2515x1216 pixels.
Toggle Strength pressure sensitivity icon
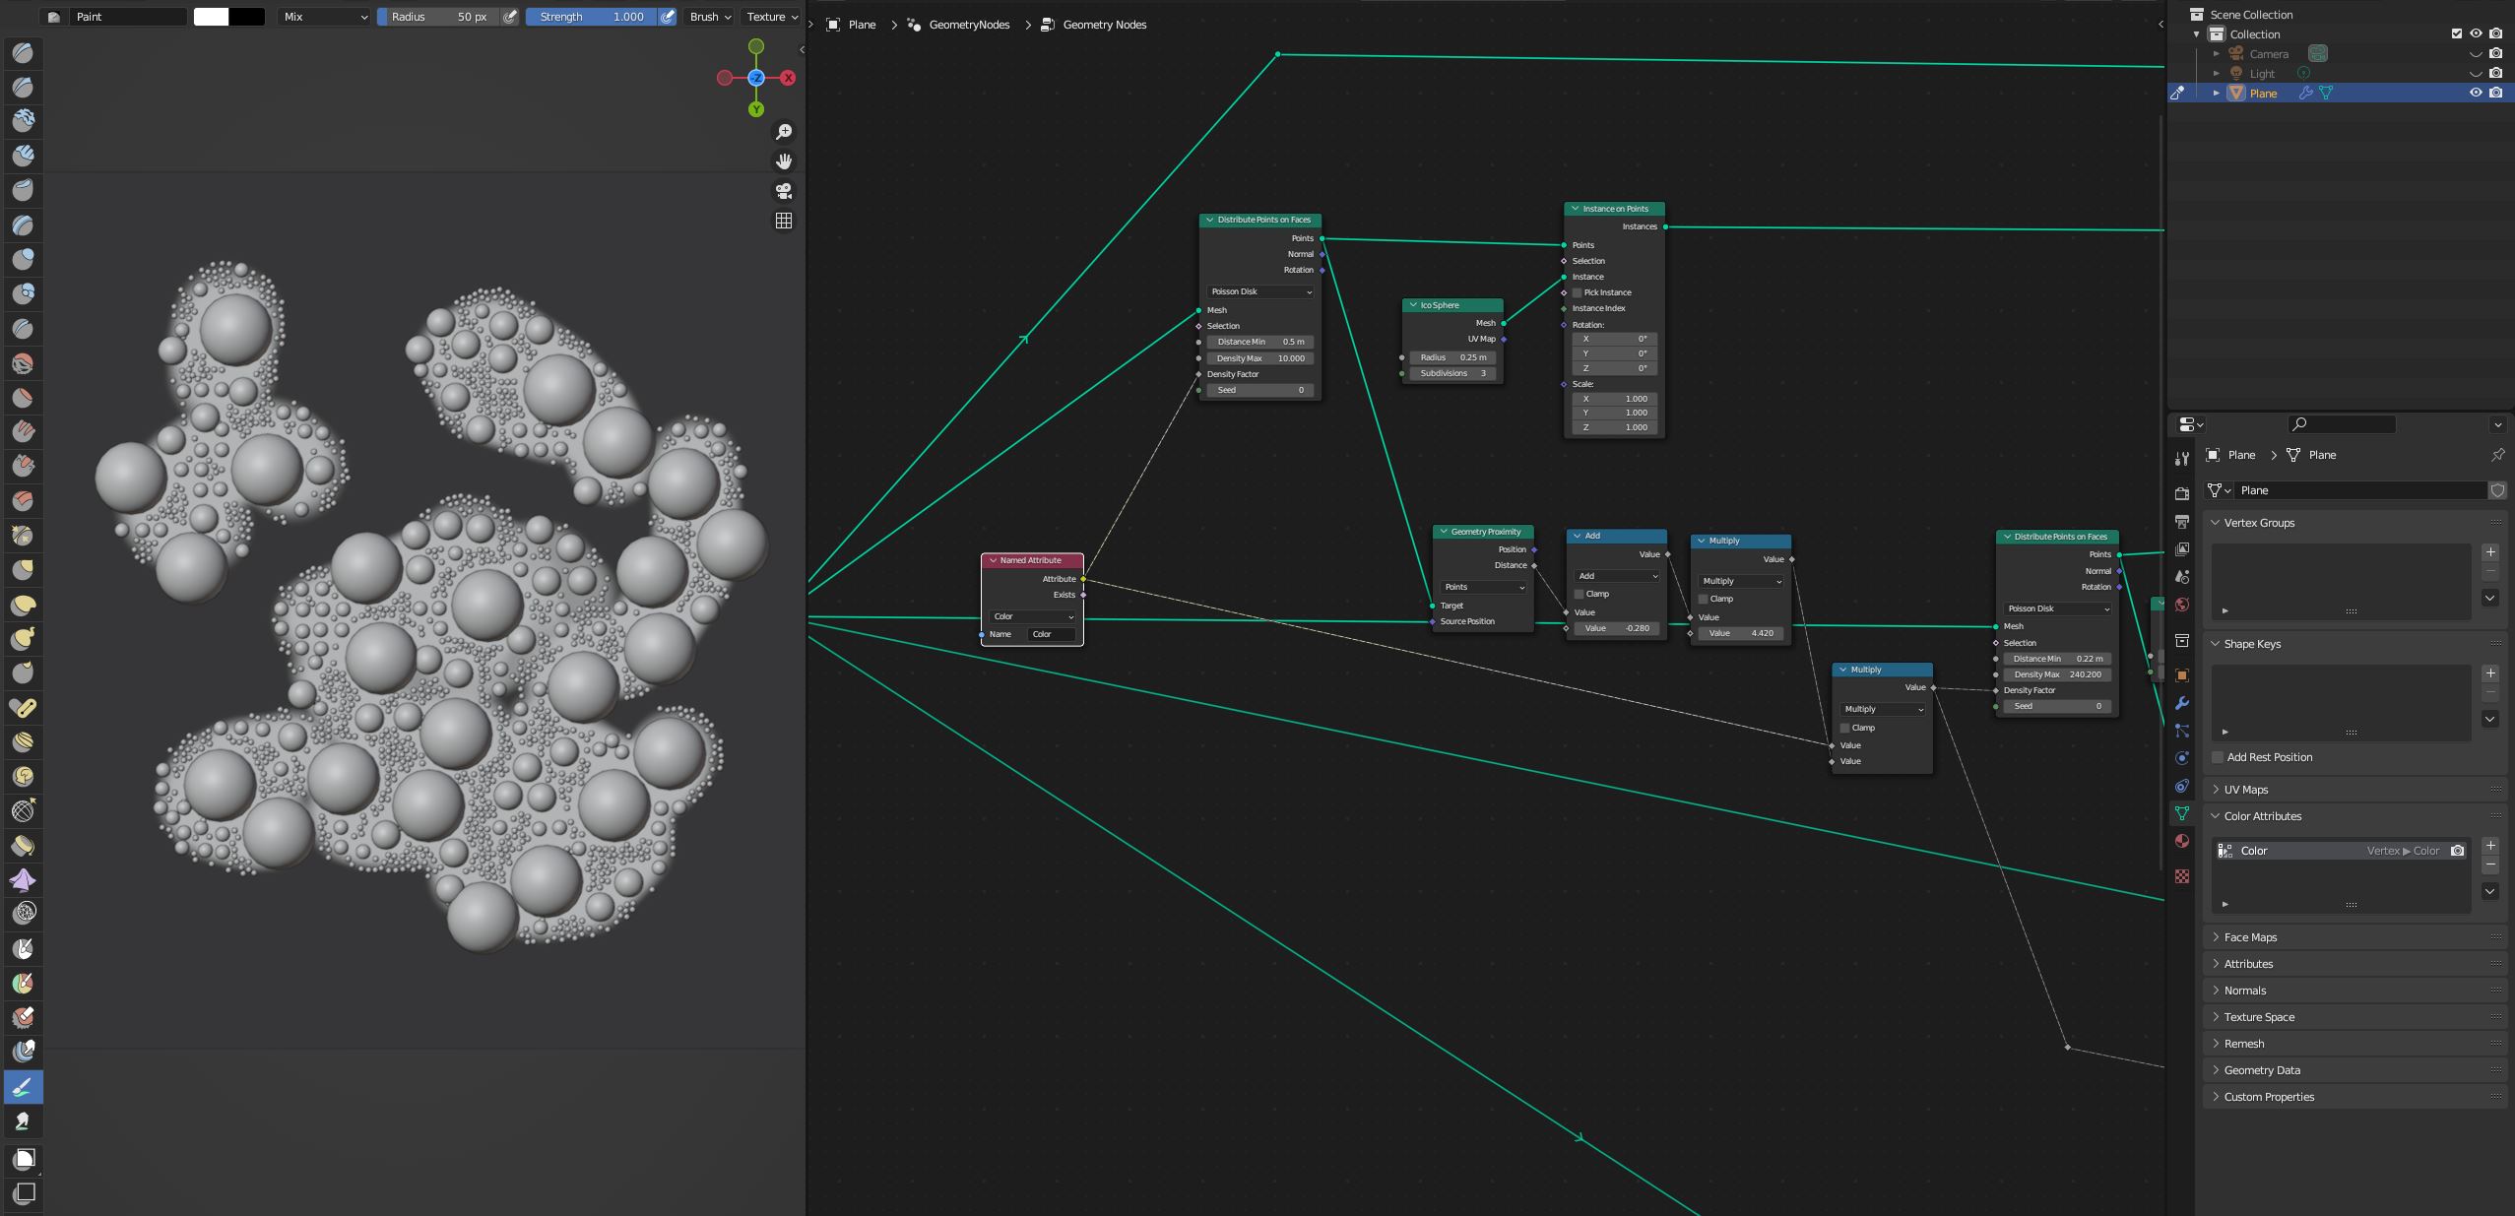[668, 17]
